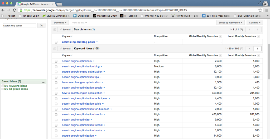Open the Who Will You Be bookmark
This screenshot has height=139, width=270.
[154, 16]
